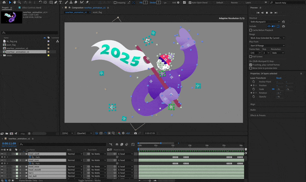Expand the Solids folder in Project panel
Viewport: 306px width, 182px height.
pyautogui.click(x=1, y=56)
